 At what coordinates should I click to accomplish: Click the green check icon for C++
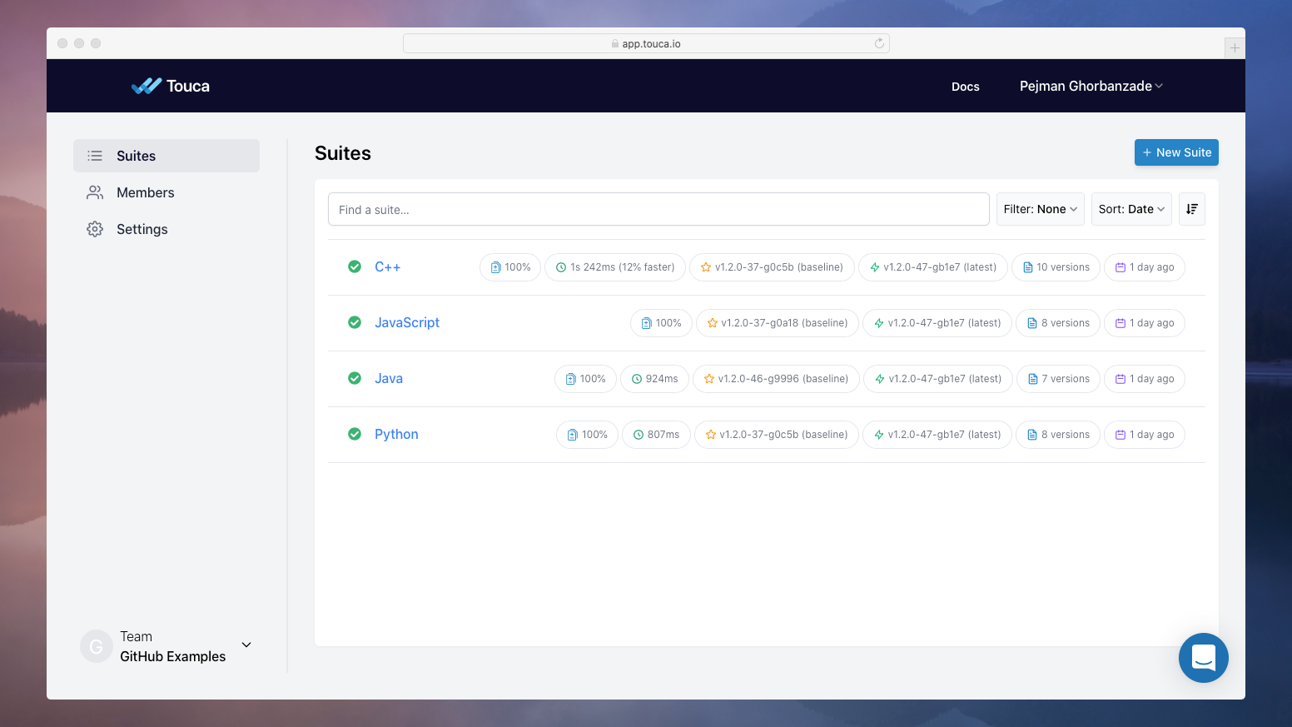coord(355,266)
